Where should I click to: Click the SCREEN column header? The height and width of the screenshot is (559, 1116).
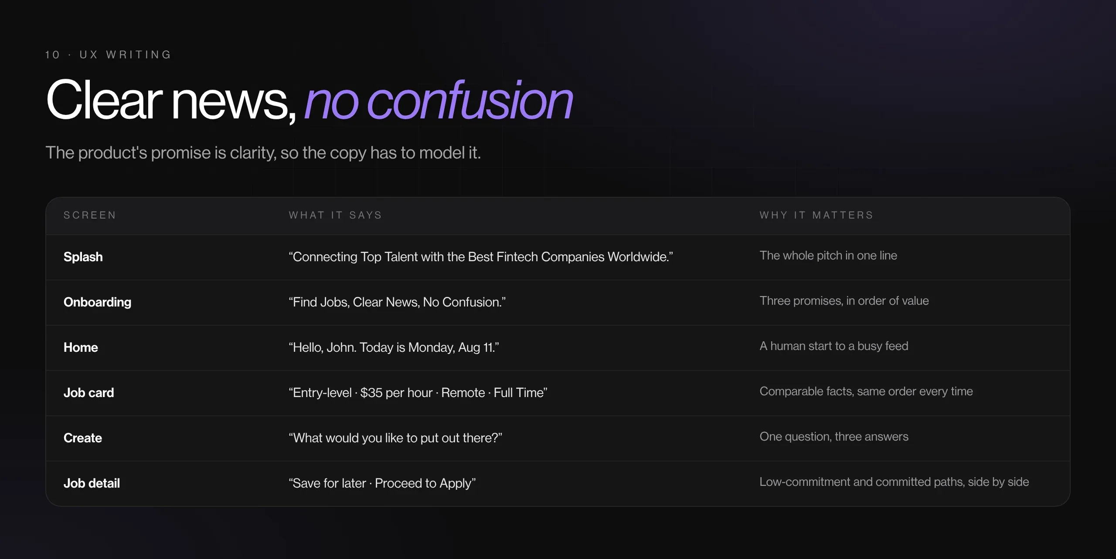90,215
